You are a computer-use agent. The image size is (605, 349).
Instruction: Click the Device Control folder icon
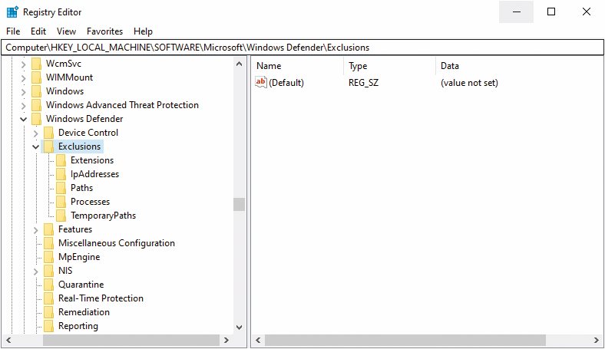48,133
